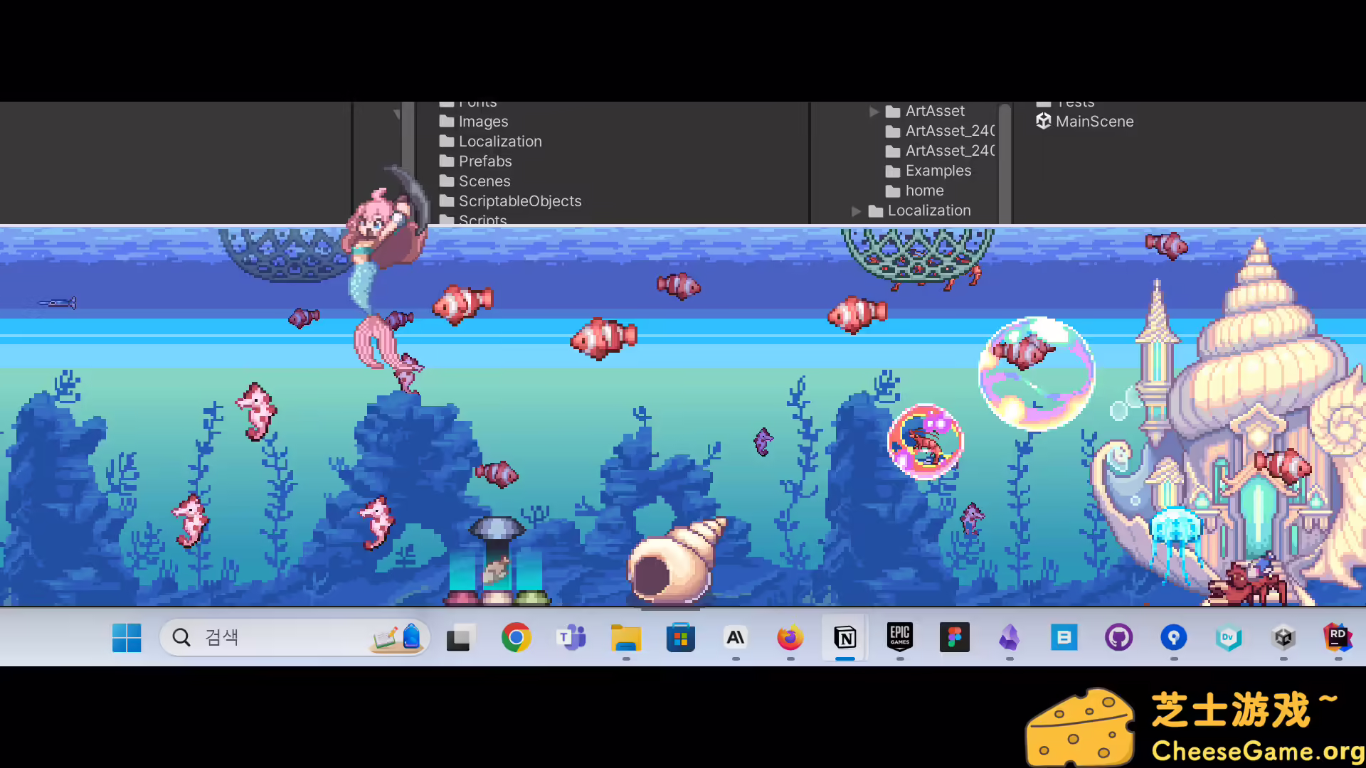Launch JetBrains Rider from the taskbar
1366x768 pixels.
1338,637
